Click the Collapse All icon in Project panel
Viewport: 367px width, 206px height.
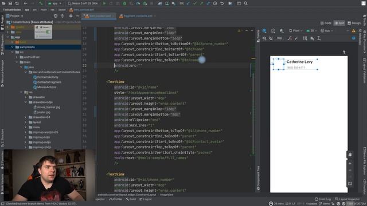coord(63,16)
